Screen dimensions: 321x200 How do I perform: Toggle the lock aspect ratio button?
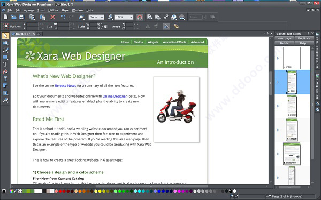105,26
